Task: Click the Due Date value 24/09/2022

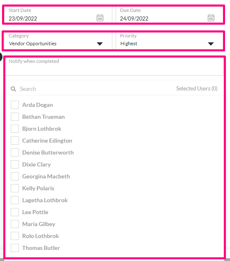Action: [x=134, y=18]
